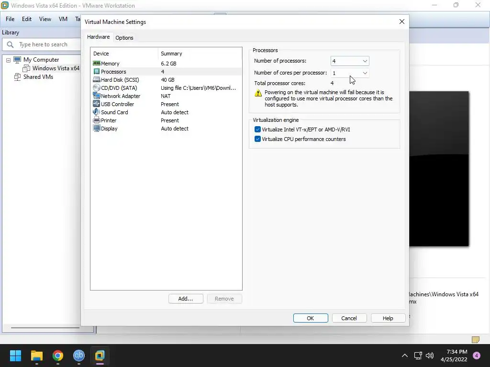This screenshot has height=367, width=490.
Task: Open the notification count badge
Action: (477, 356)
